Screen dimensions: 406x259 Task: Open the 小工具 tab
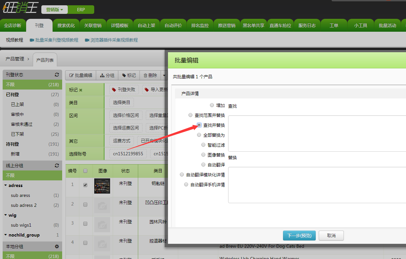point(361,25)
